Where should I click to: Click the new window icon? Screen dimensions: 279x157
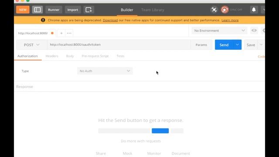pyautogui.click(x=88, y=10)
